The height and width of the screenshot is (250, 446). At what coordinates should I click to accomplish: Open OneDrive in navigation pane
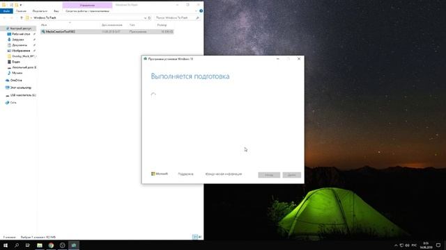(16, 81)
